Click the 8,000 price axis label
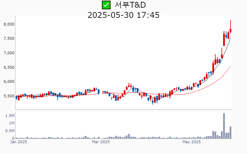This screenshot has height=154, width=247. (9, 24)
